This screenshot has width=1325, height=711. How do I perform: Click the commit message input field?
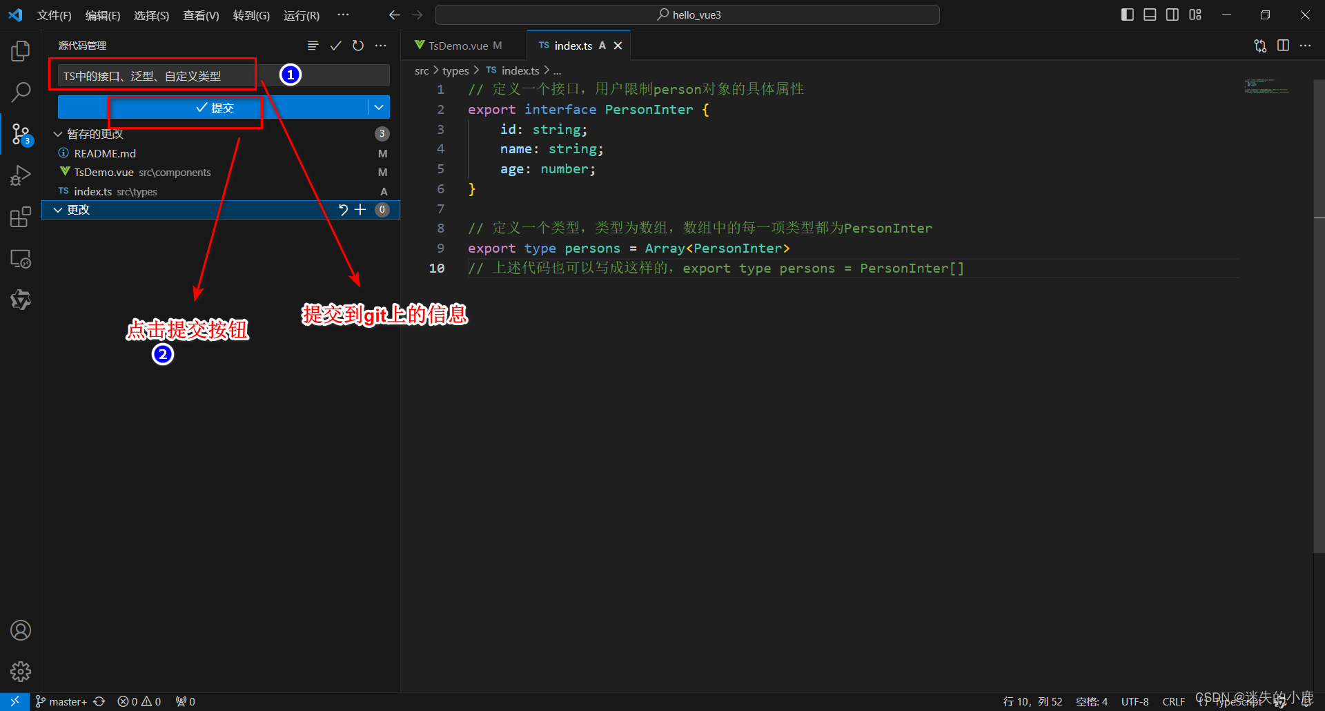coord(224,76)
